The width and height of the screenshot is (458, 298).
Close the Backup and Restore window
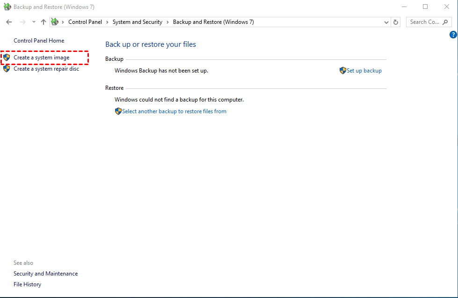tap(447, 7)
